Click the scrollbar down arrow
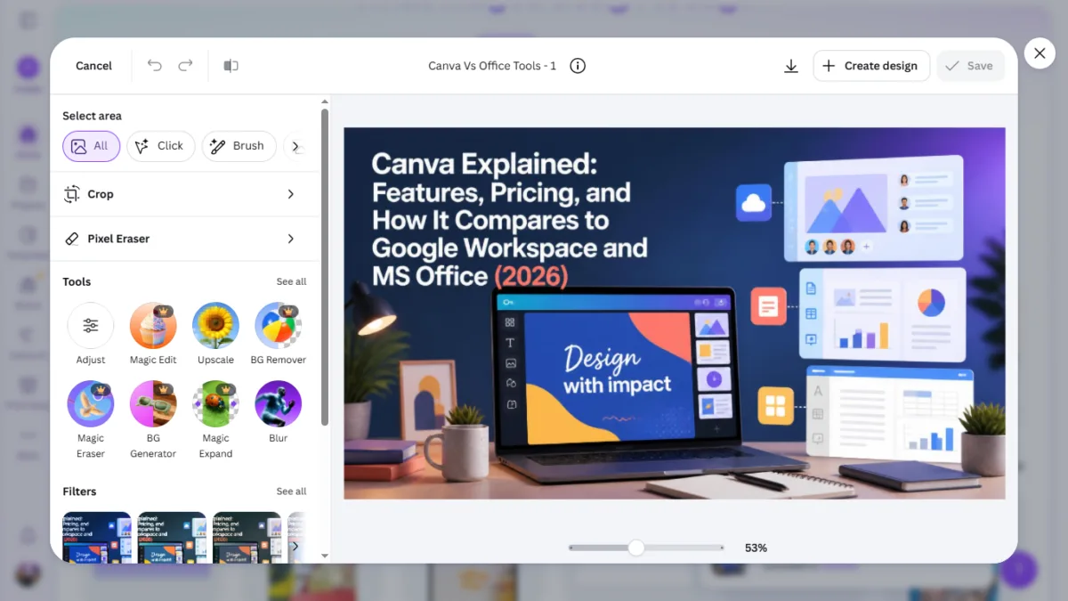1068x601 pixels. click(325, 556)
